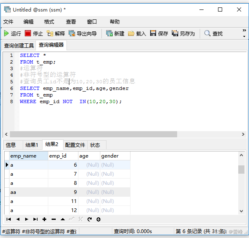The width and height of the screenshot is (249, 238).
Task: Click the emp_id cell showing 7
Action: pyautogui.click(x=63, y=174)
